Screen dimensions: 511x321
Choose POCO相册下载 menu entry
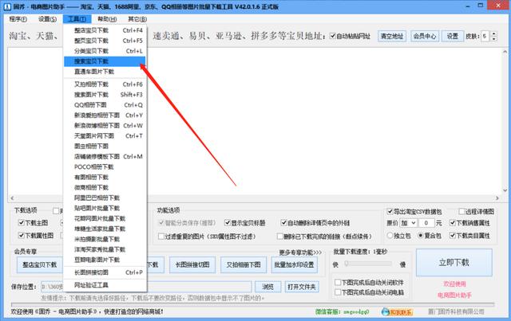(105, 166)
